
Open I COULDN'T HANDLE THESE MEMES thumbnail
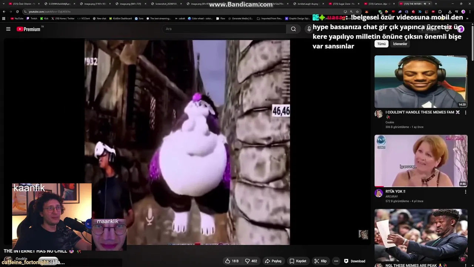tap(421, 82)
